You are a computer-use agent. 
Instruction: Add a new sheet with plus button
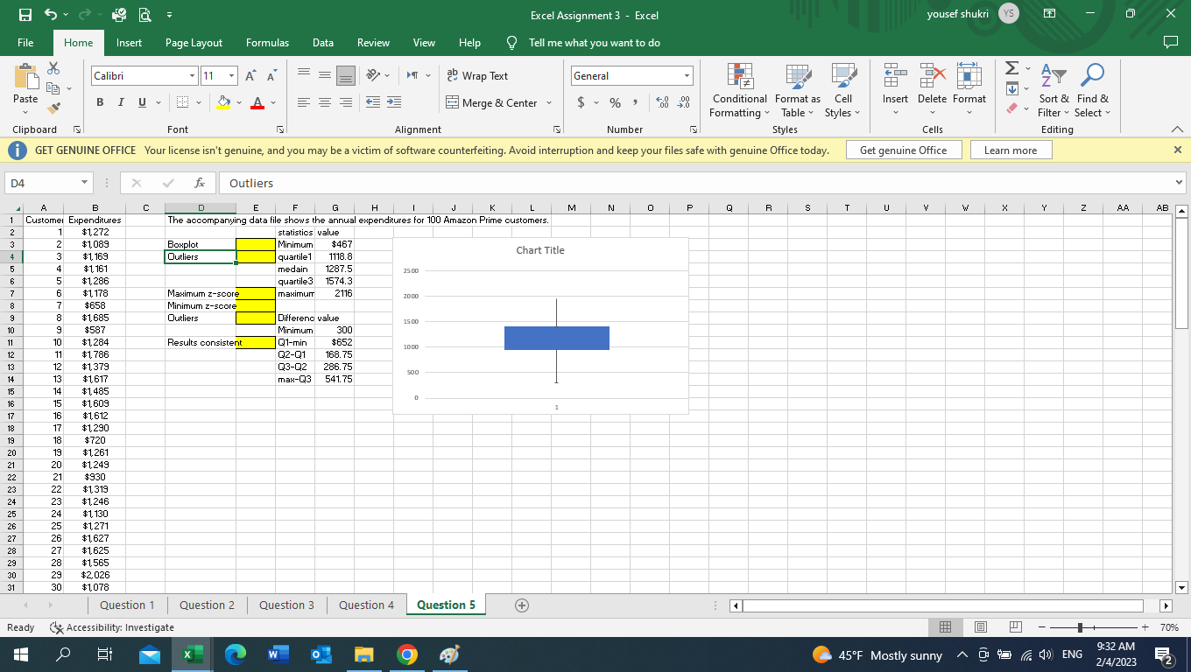click(521, 605)
